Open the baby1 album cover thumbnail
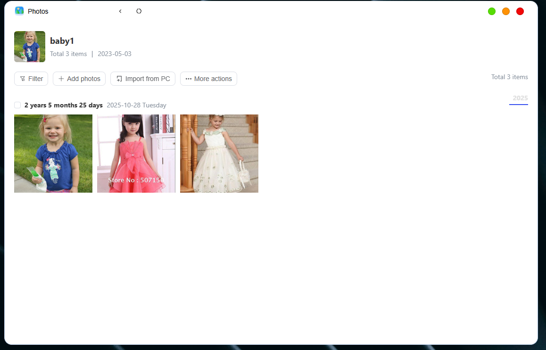 (30, 47)
